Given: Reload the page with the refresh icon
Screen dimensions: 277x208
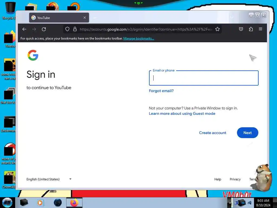Looking at the screenshot, I should click(x=44, y=29).
